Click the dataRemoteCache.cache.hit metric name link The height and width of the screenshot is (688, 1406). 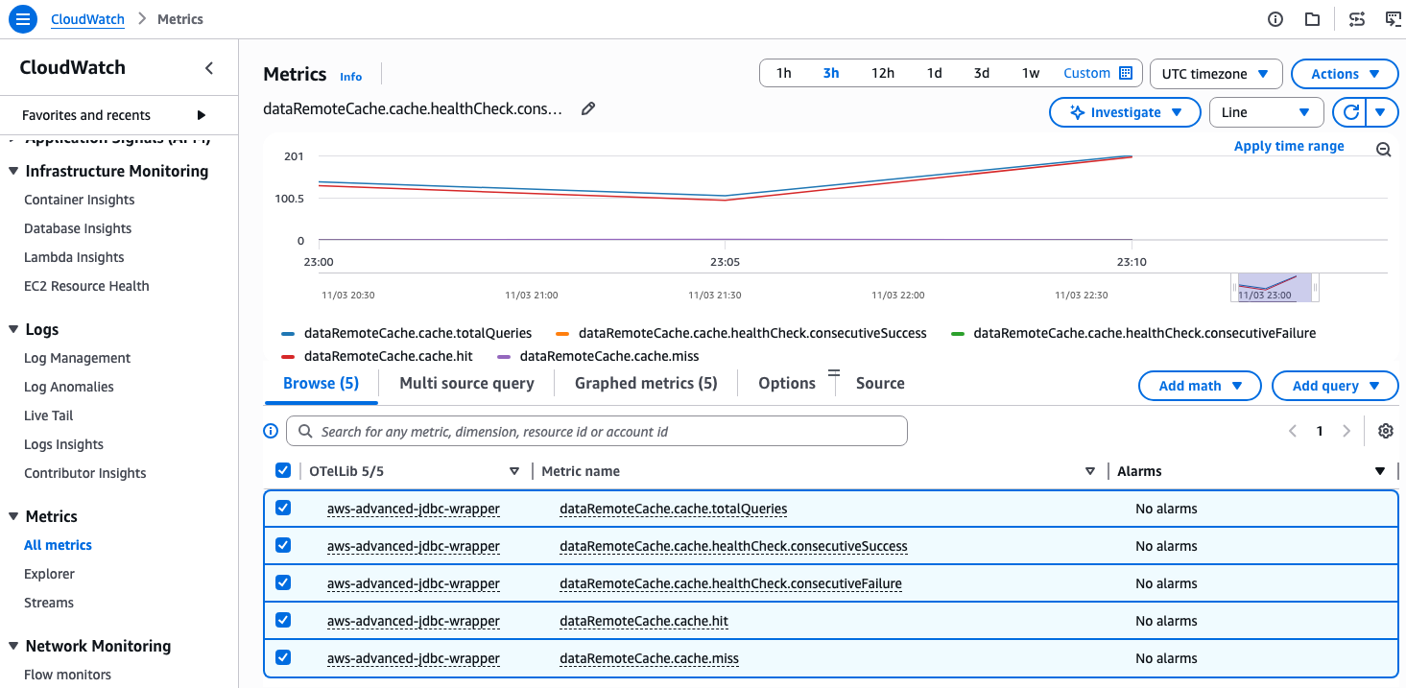(644, 621)
